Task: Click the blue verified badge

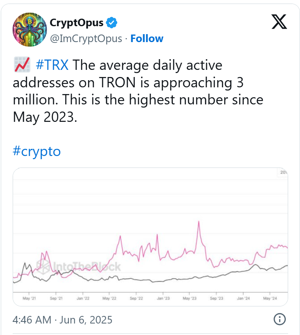Action: 112,23
